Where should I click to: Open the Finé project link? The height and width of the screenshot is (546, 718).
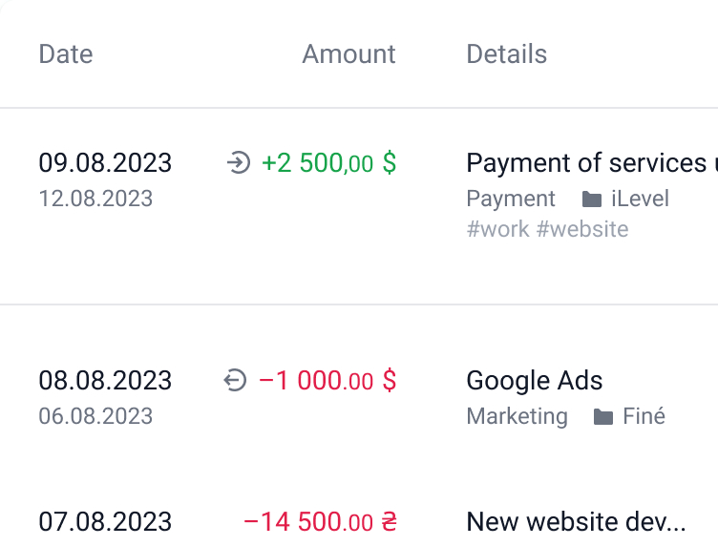644,416
